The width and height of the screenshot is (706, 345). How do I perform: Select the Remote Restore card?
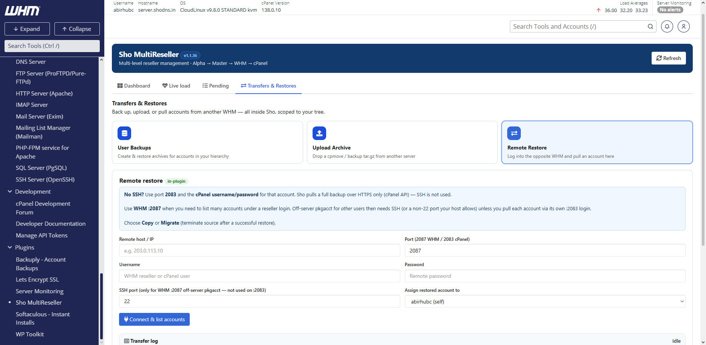click(x=597, y=142)
